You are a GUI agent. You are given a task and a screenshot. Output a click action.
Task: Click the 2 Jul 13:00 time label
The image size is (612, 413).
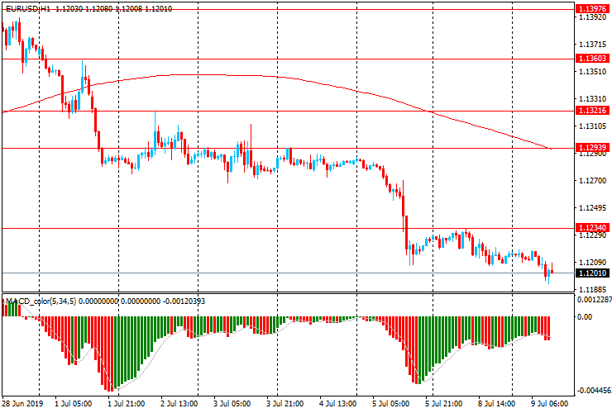tap(179, 403)
